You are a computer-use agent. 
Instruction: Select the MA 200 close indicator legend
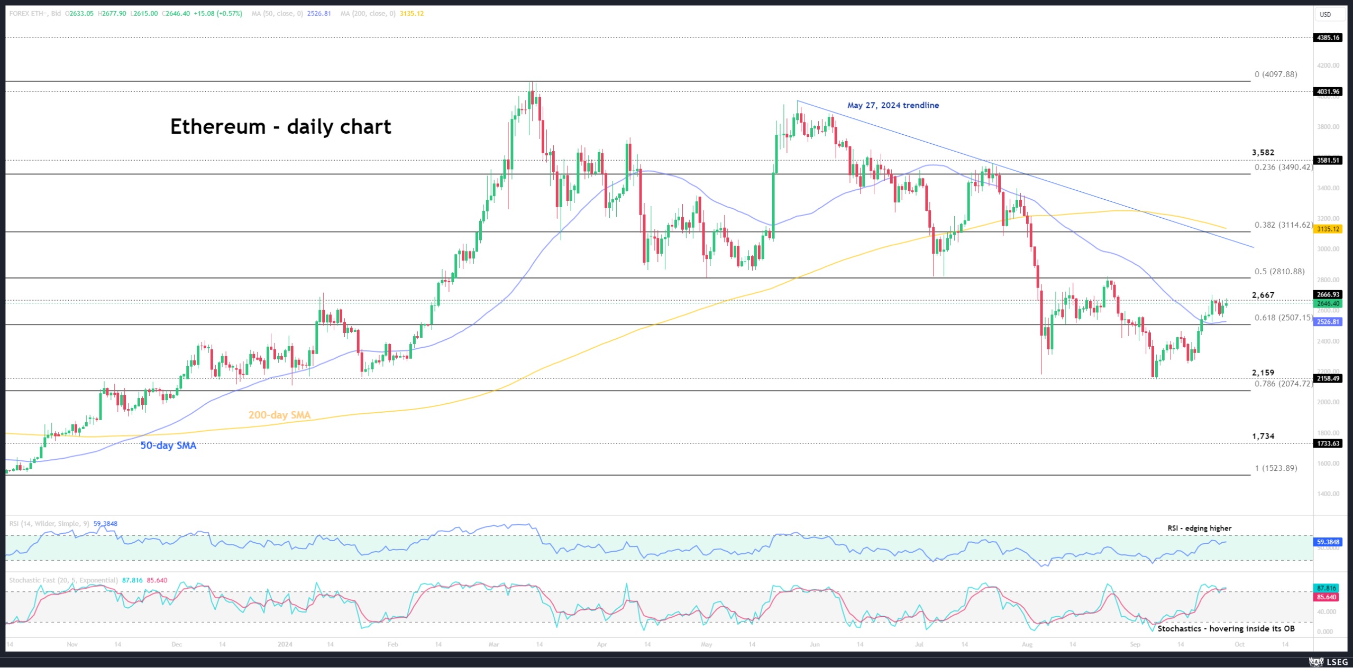[368, 13]
